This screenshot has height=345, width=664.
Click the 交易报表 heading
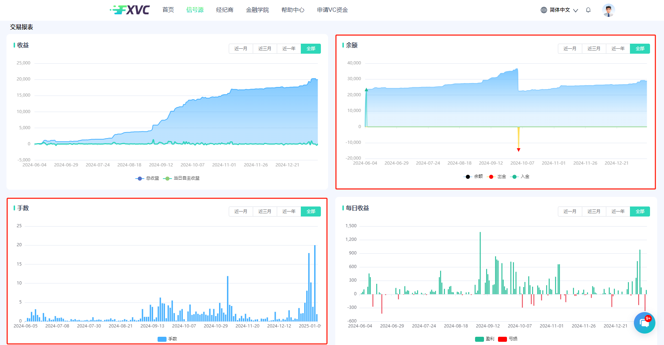(22, 27)
